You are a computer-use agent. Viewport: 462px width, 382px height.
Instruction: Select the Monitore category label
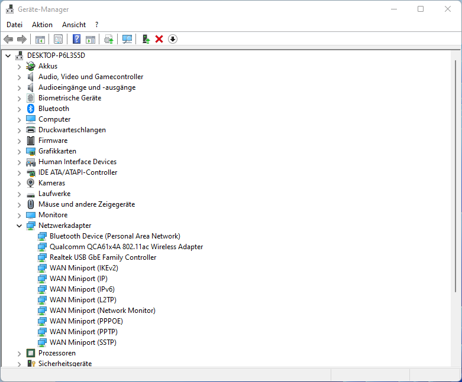point(53,215)
